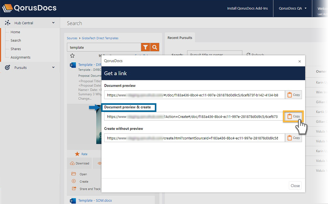Viewport: 328px width, 204px height.
Task: Click the Create action
Action: [x=84, y=182]
